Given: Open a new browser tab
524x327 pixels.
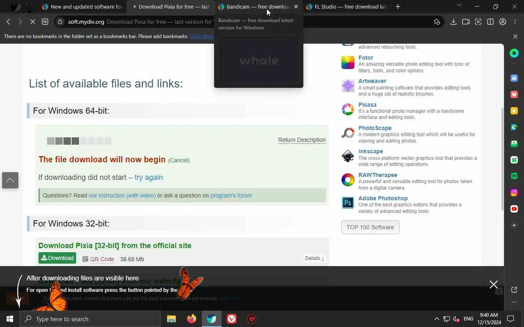Looking at the screenshot, I should [398, 7].
